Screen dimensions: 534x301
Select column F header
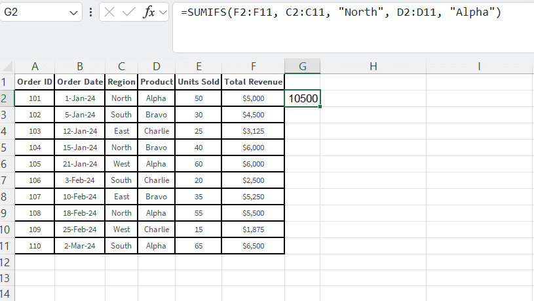coord(254,66)
